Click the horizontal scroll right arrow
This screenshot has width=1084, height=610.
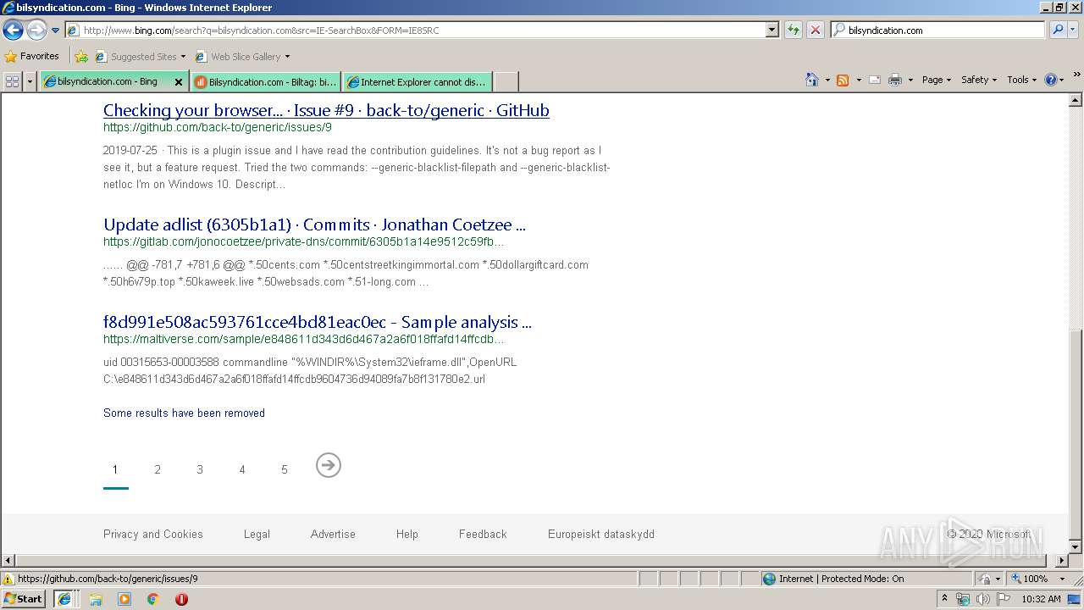coord(1063,560)
